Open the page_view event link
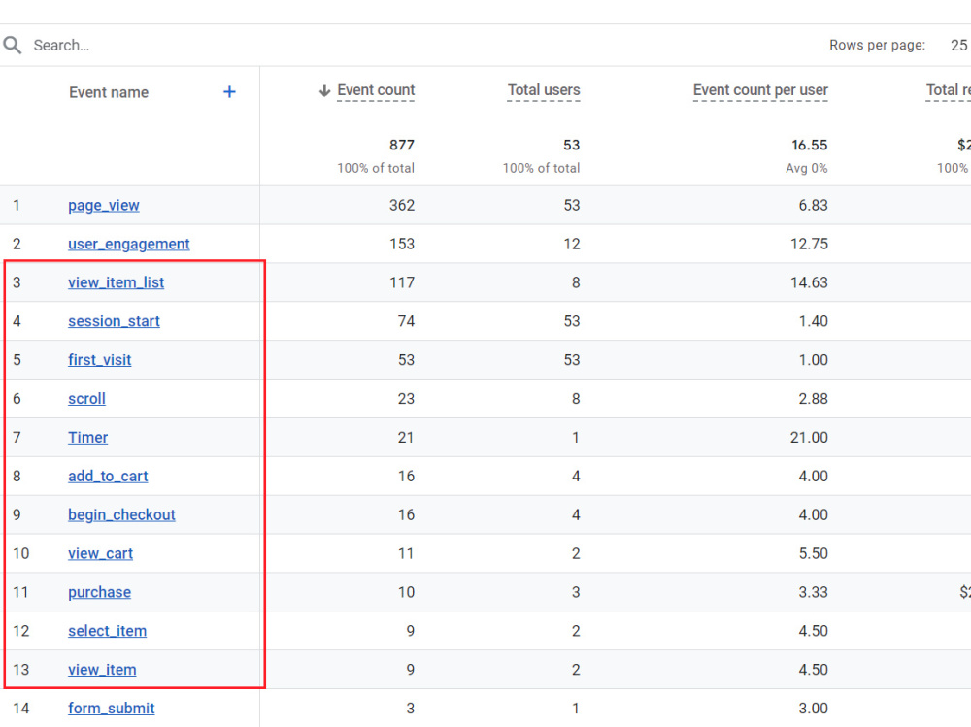Screen dimensions: 971x727 (x=104, y=206)
